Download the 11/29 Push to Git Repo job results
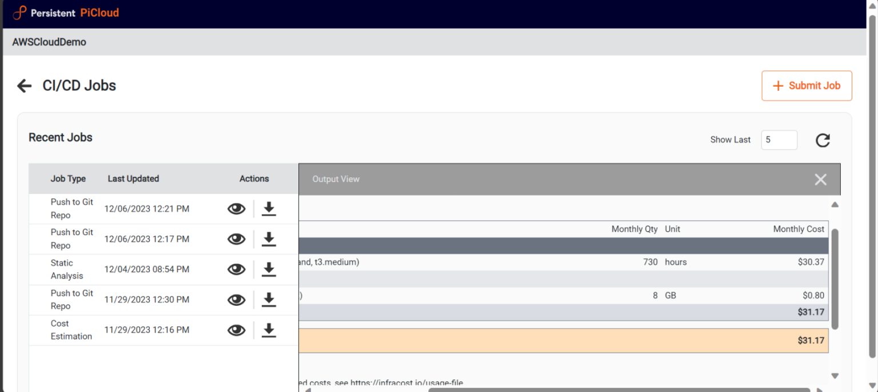This screenshot has height=392, width=878. coord(269,299)
